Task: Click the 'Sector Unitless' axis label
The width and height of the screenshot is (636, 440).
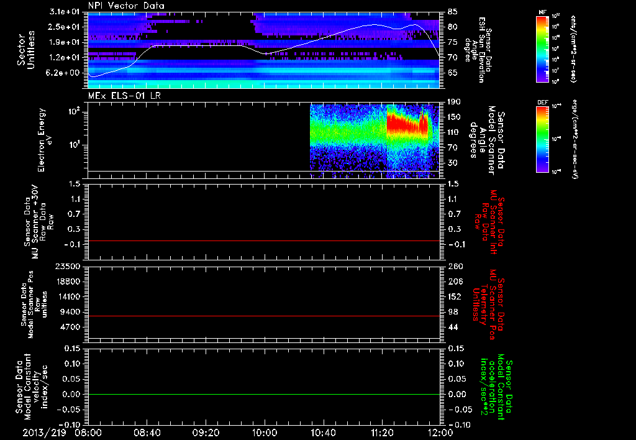Action: click(x=26, y=50)
